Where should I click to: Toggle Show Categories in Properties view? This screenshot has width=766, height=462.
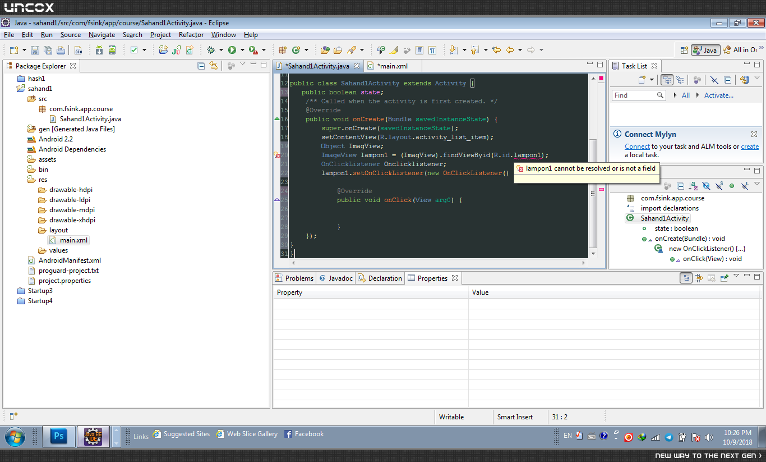click(x=686, y=278)
